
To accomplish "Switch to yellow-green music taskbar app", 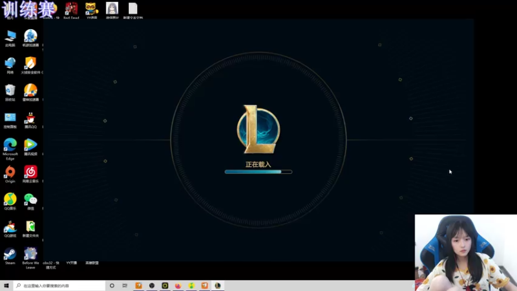I will pyautogui.click(x=191, y=285).
